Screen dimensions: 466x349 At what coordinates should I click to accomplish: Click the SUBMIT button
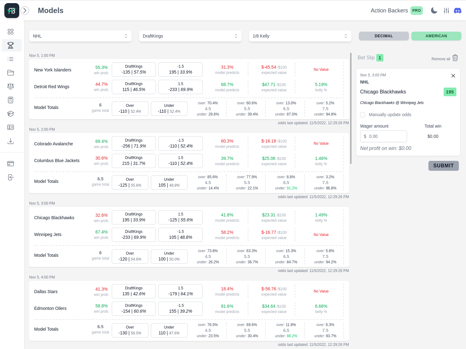pyautogui.click(x=443, y=166)
